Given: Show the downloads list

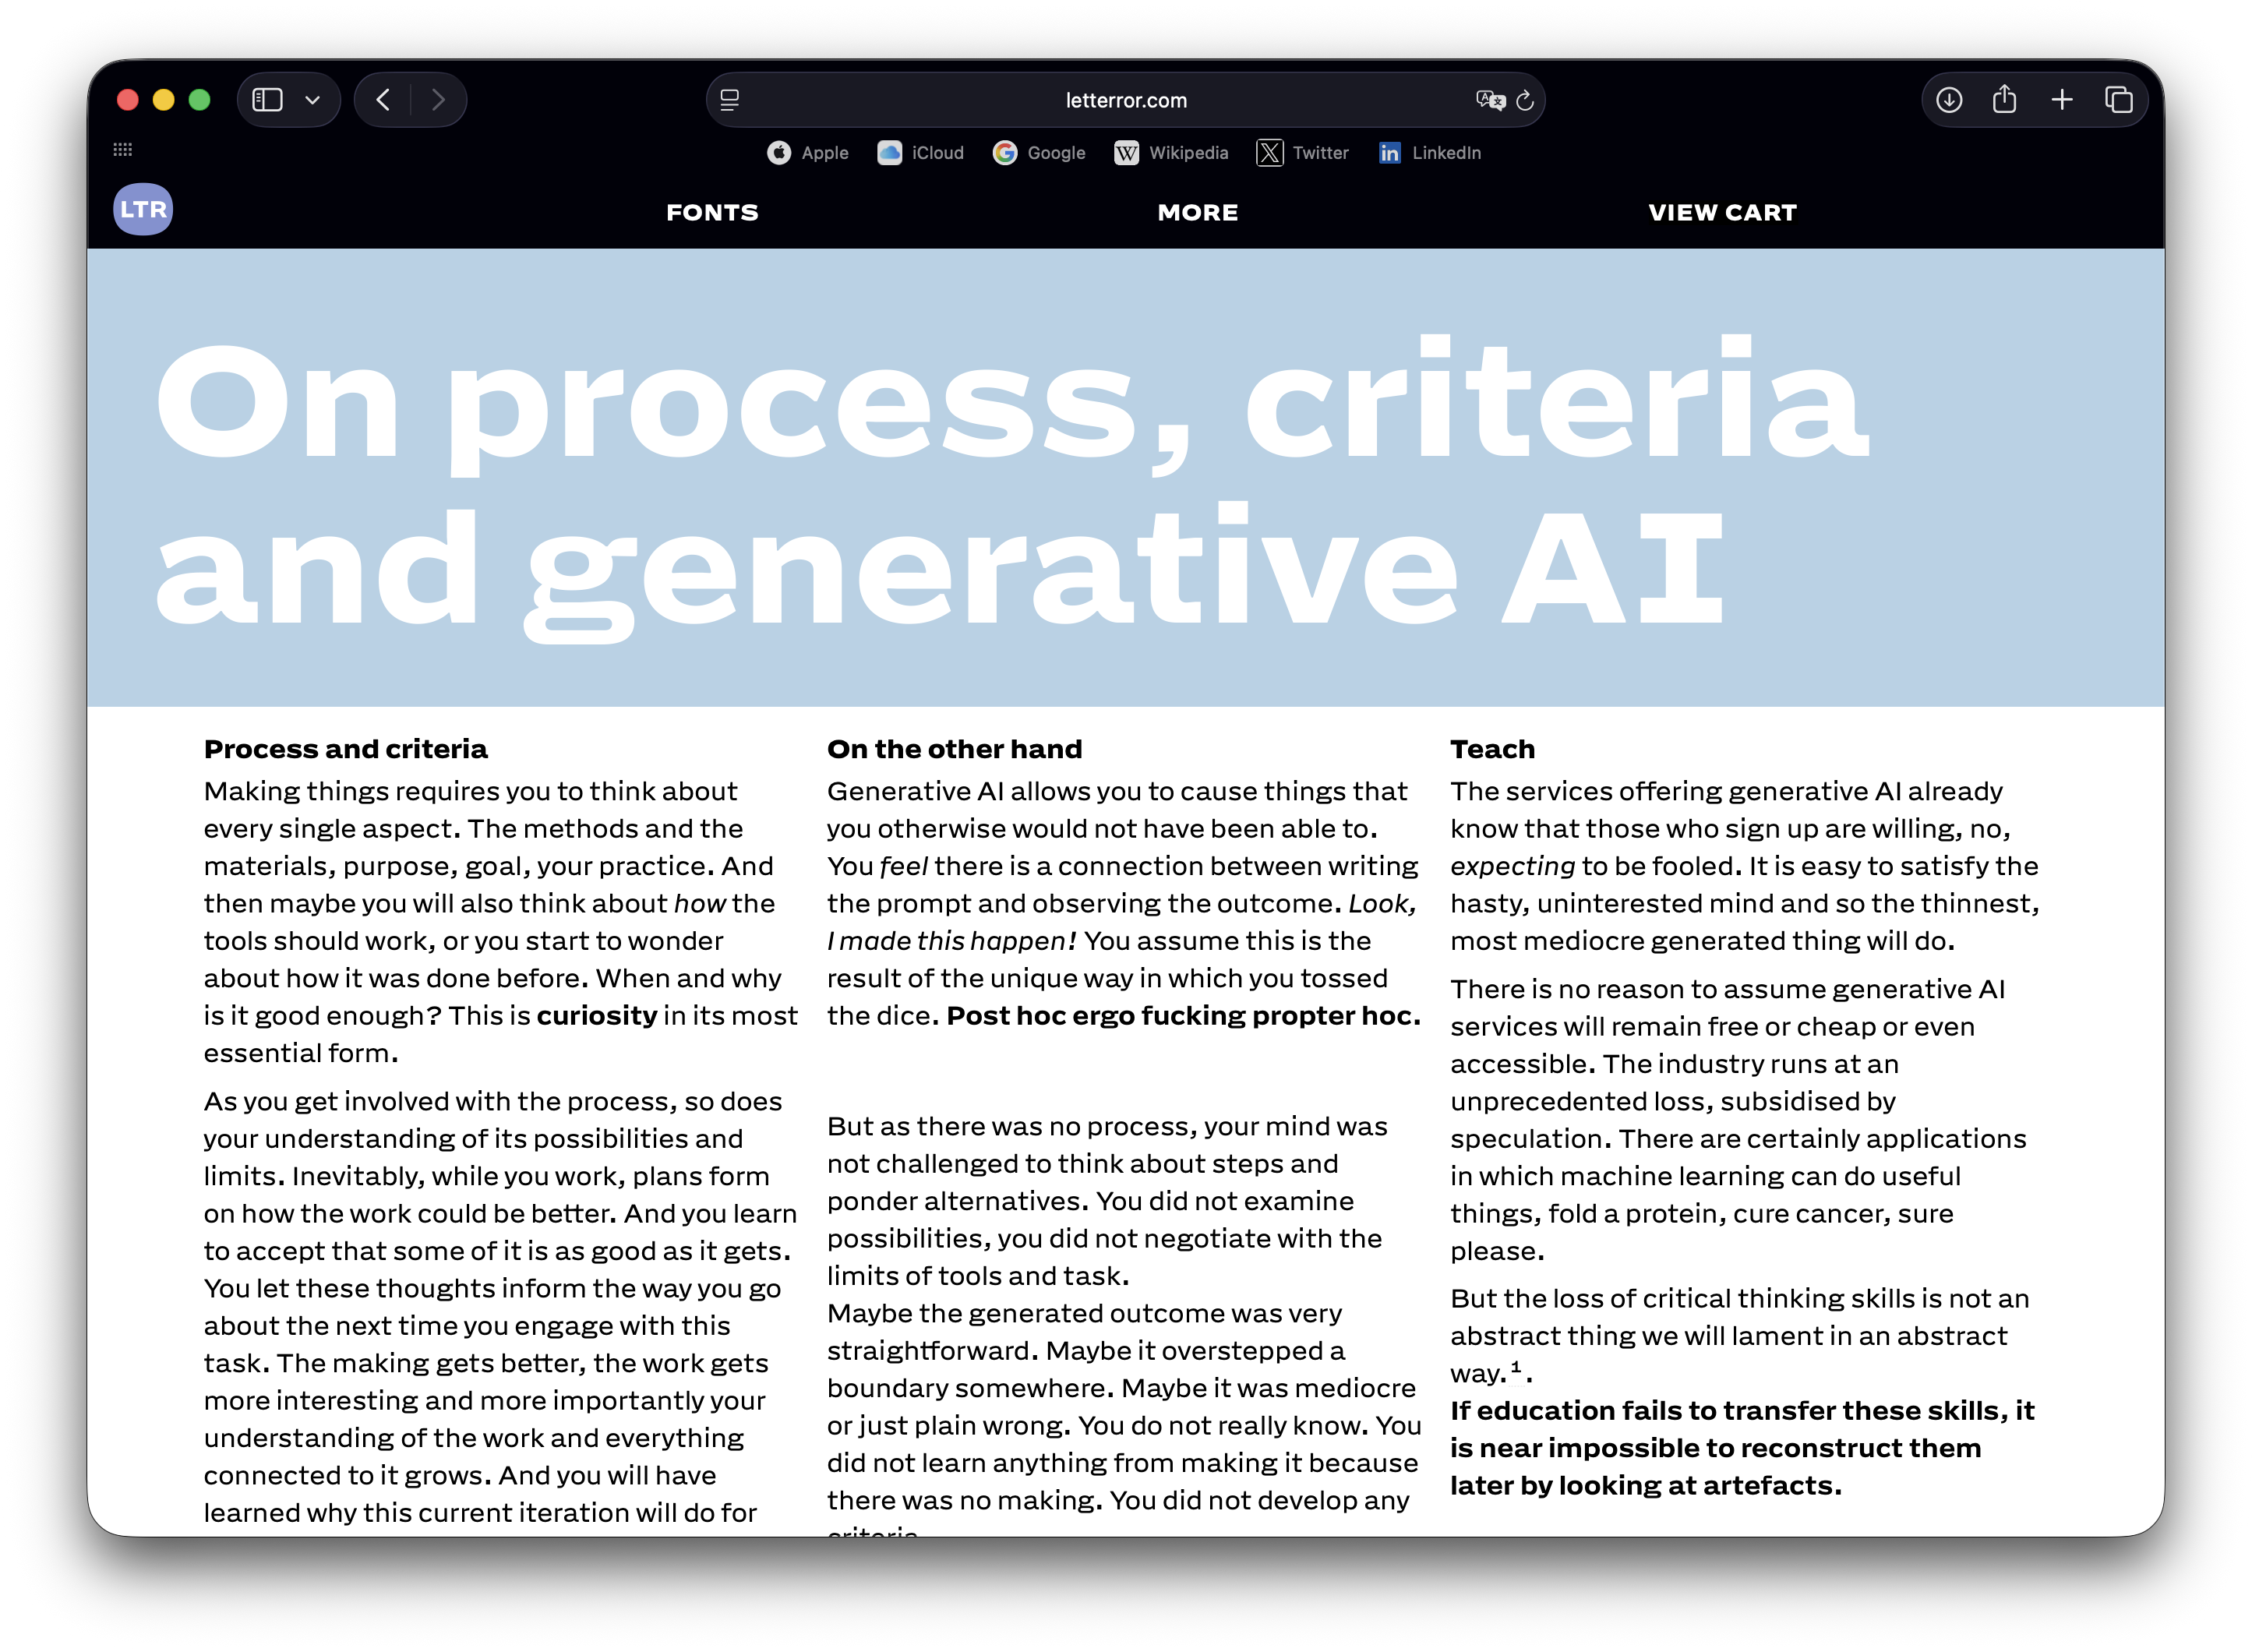Looking at the screenshot, I should (x=1949, y=100).
